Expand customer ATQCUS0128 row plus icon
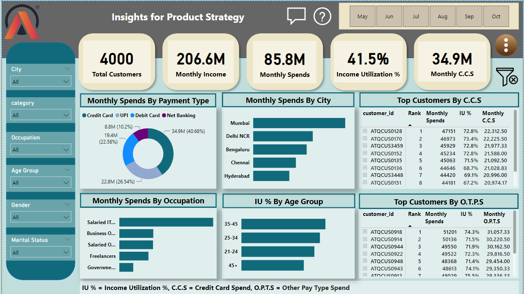This screenshot has width=524, height=294. tap(365, 131)
